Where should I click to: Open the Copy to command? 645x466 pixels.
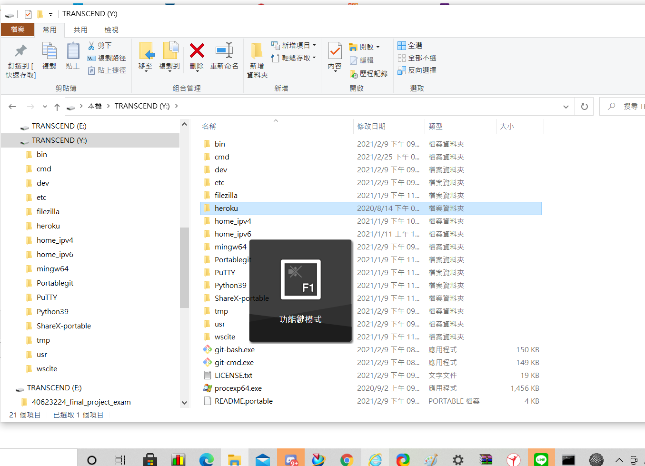[x=169, y=56]
